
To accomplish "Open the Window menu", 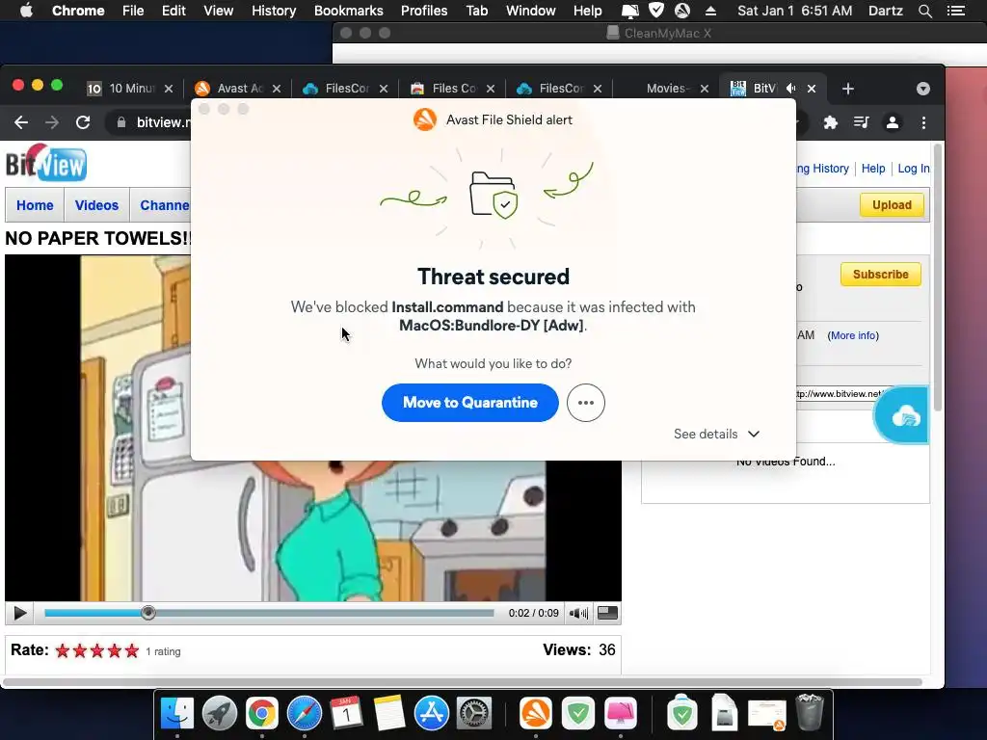I will [531, 11].
